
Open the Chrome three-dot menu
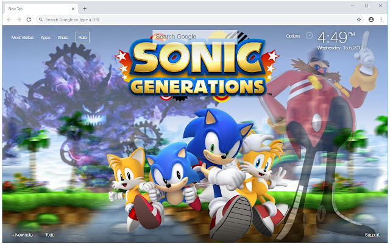click(x=381, y=20)
